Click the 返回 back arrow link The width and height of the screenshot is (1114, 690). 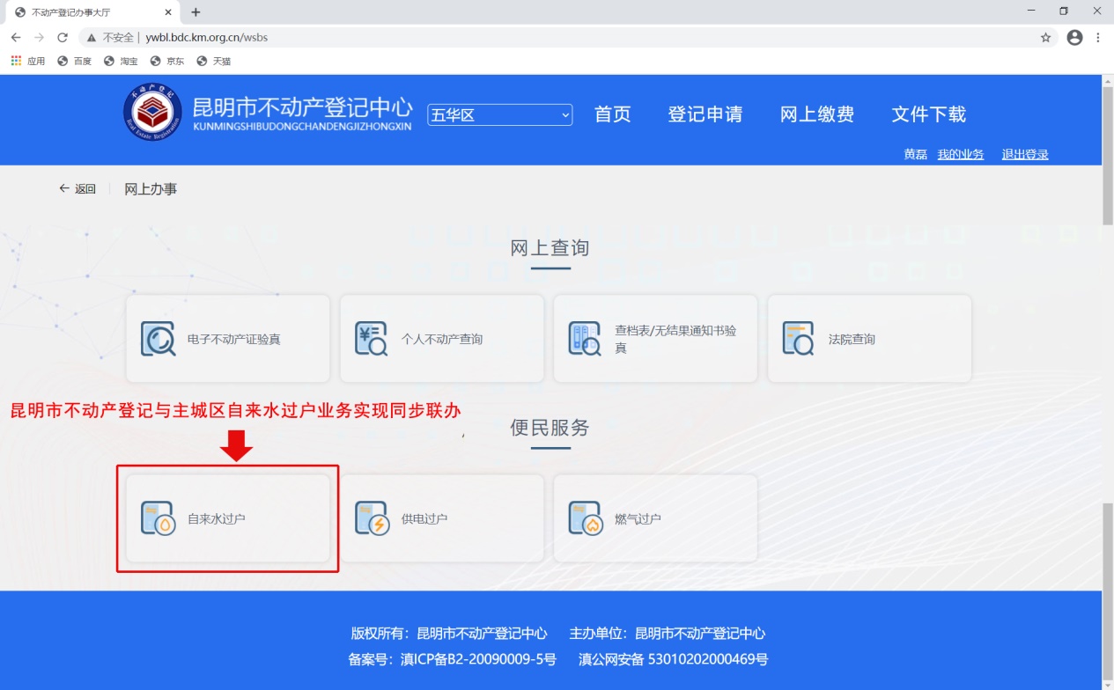click(x=77, y=188)
